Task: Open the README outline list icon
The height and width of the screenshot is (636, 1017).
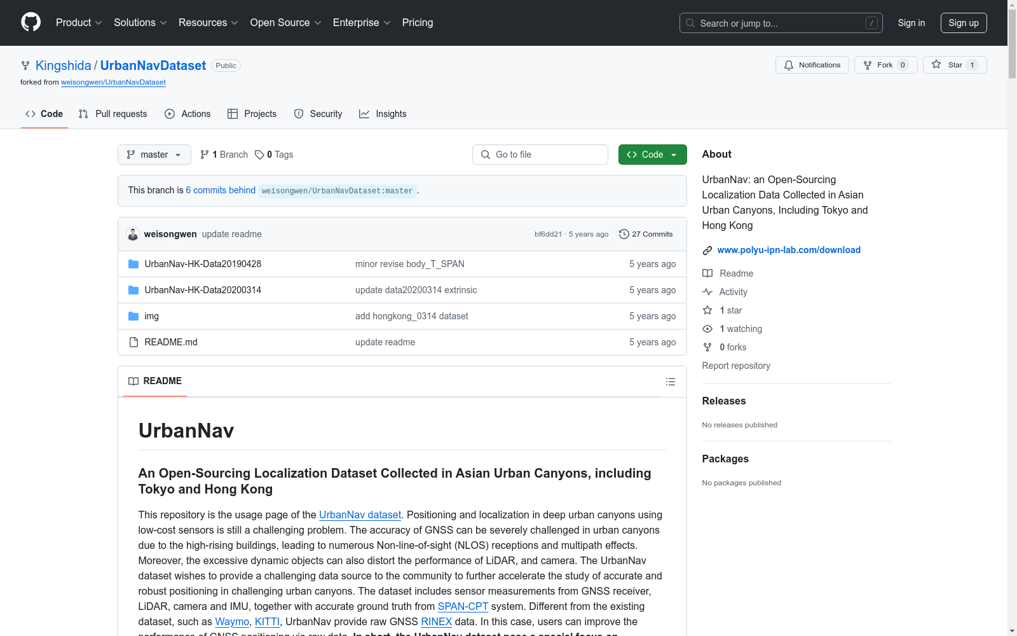Action: tap(671, 382)
